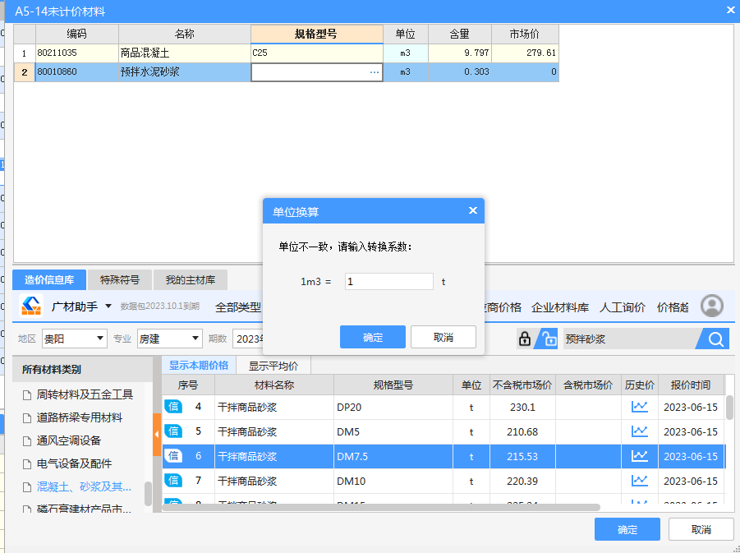740x553 pixels.
Task: Open the 广材助手 dropdown arrow
Action: pos(108,306)
